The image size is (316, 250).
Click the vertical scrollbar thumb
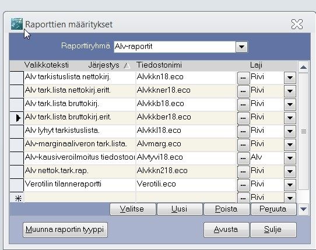pyautogui.click(x=304, y=132)
